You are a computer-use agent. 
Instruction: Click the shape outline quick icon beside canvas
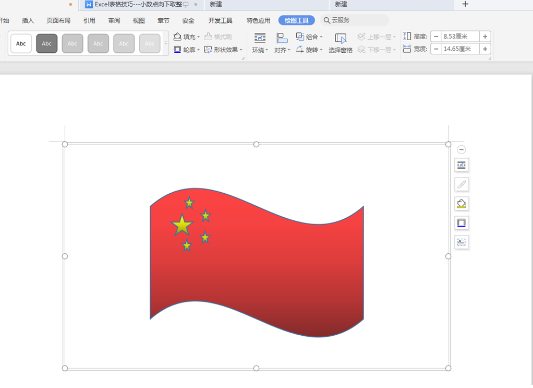pos(461,223)
